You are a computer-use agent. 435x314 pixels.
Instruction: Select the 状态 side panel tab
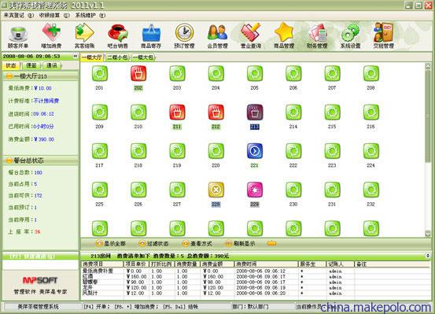(11, 65)
